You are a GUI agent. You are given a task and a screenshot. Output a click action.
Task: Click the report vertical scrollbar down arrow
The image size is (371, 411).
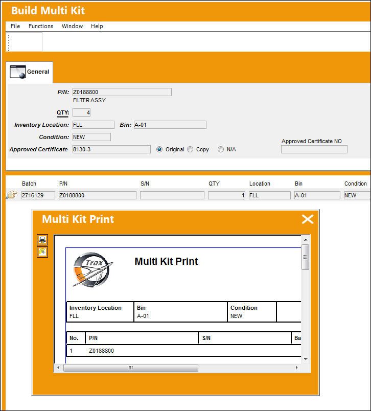click(x=306, y=359)
